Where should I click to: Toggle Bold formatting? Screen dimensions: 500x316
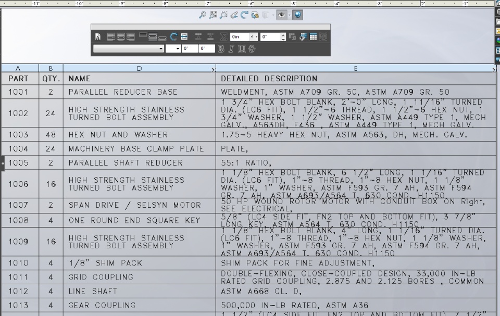click(221, 49)
